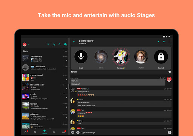Go to the Home bottom tab
The height and width of the screenshot is (136, 193).
26,132
